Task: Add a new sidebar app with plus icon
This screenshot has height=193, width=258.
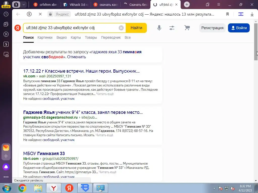Action: pyautogui.click(x=6, y=156)
